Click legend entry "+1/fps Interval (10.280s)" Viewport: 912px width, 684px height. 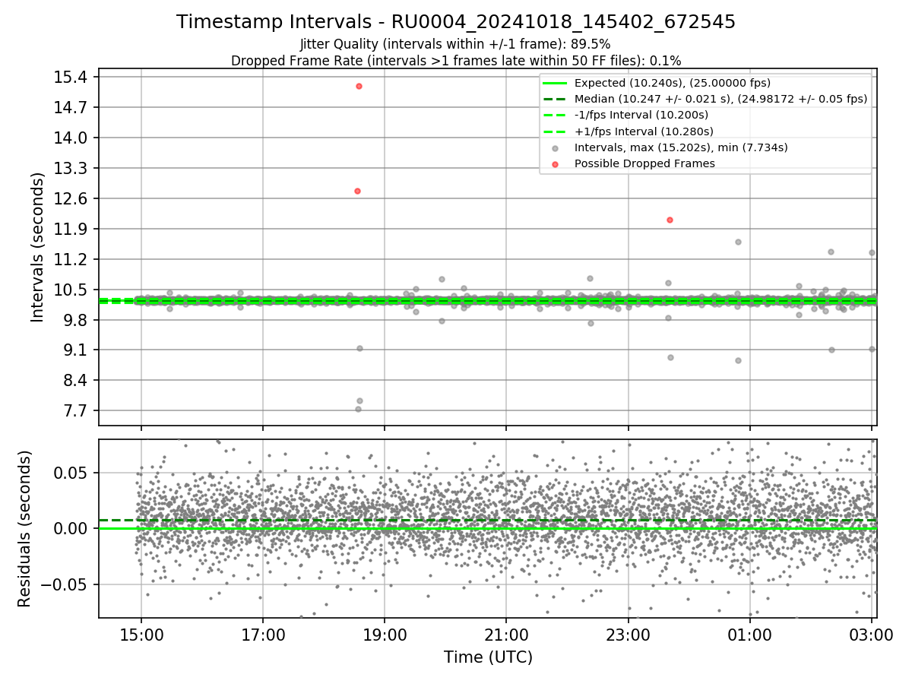[641, 131]
